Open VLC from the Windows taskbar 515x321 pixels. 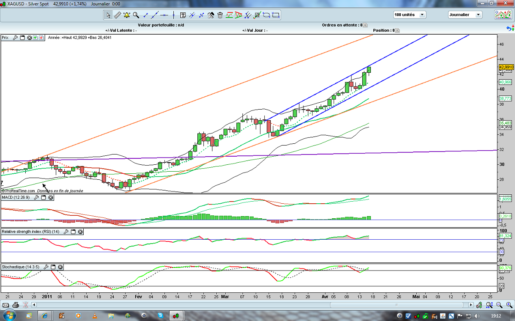coord(95,316)
